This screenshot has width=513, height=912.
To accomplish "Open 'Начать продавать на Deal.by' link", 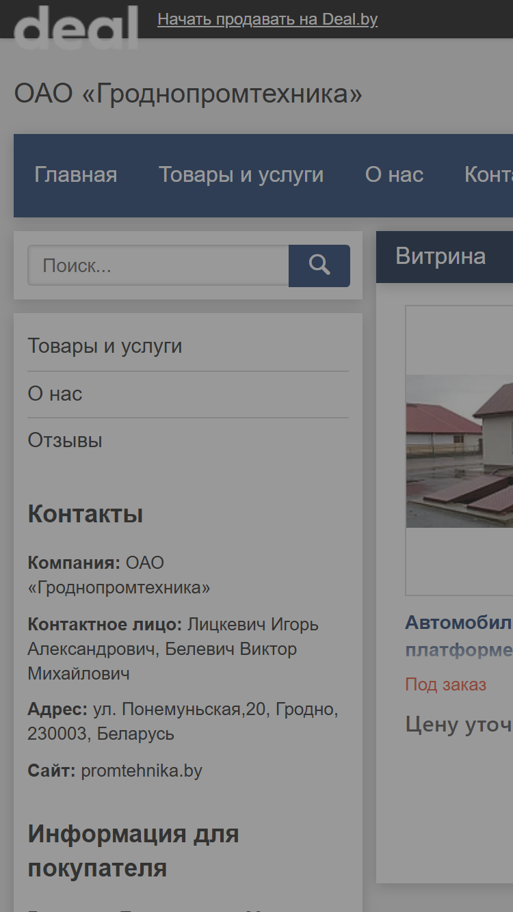I will [x=267, y=19].
